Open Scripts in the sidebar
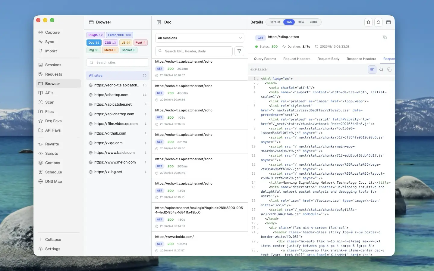 pyautogui.click(x=58, y=154)
